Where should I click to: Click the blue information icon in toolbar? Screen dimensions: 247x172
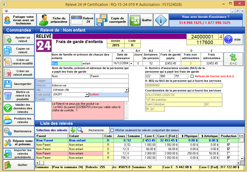[161, 20]
